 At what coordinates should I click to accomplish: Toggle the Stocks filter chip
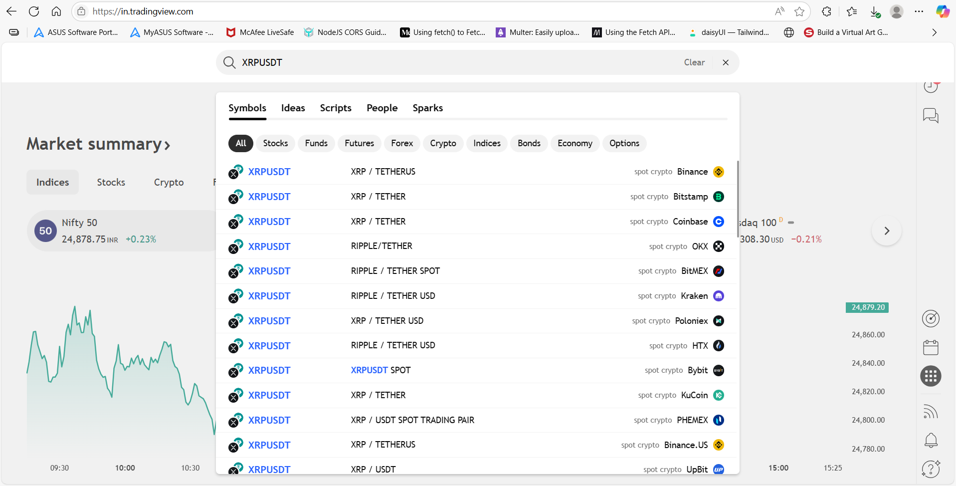click(275, 143)
